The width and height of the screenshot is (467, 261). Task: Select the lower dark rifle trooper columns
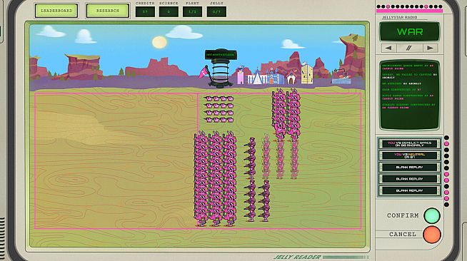pos(257,200)
